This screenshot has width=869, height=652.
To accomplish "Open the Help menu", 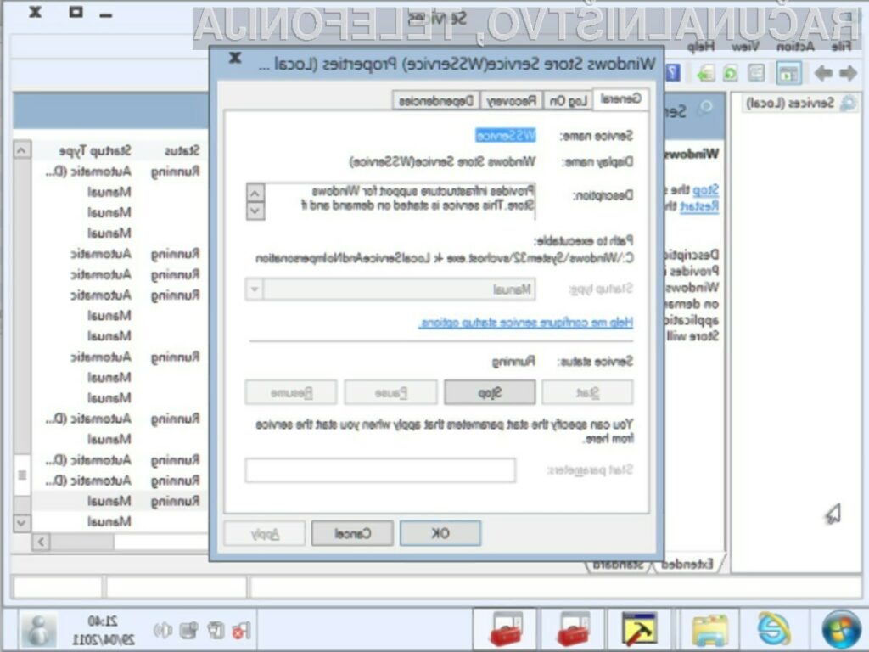I will click(701, 47).
